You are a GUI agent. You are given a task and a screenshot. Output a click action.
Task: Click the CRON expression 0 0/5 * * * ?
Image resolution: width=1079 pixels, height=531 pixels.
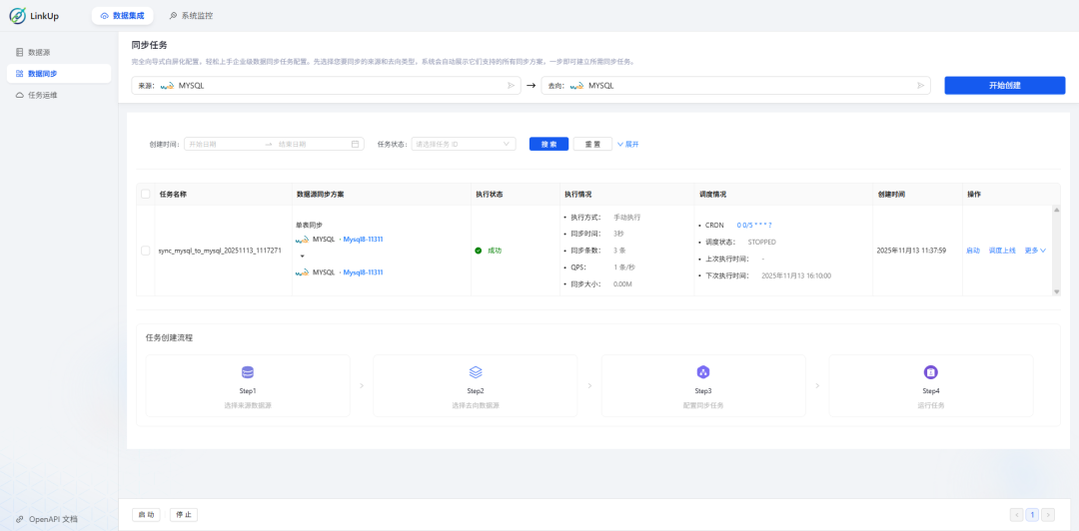754,225
